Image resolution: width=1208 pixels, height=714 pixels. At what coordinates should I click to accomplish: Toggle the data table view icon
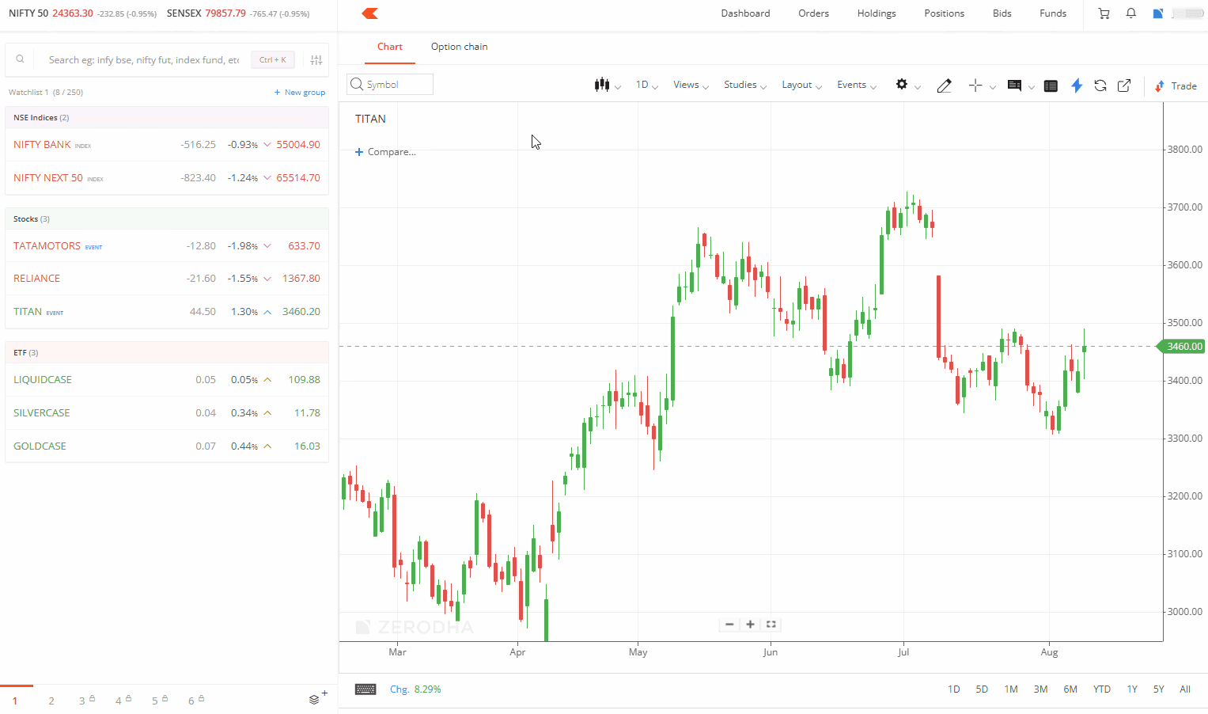tap(1051, 85)
